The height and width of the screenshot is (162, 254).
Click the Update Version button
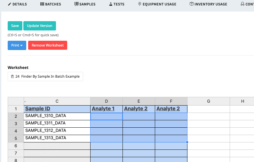click(40, 26)
